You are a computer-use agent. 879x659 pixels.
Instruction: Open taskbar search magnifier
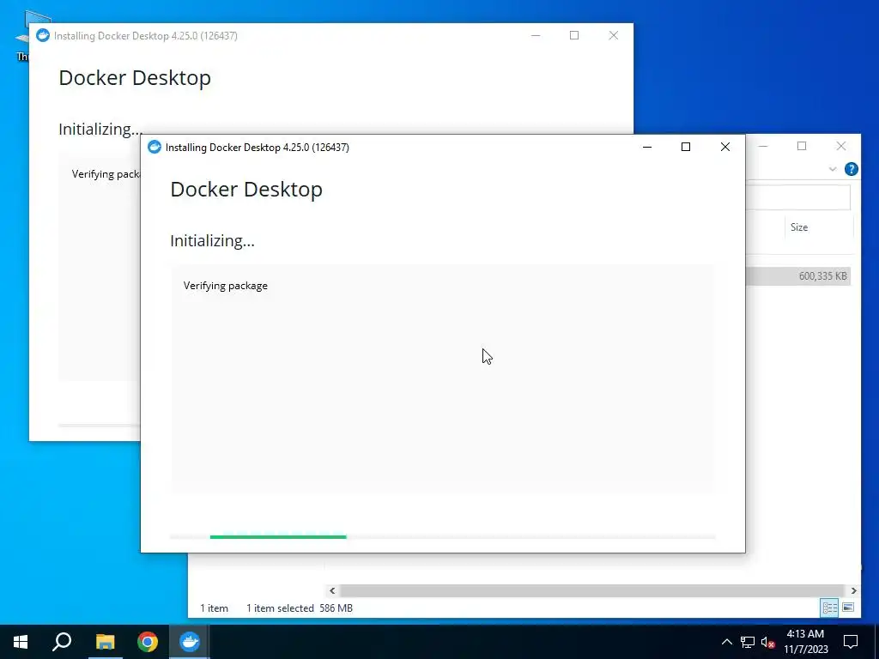pyautogui.click(x=62, y=642)
